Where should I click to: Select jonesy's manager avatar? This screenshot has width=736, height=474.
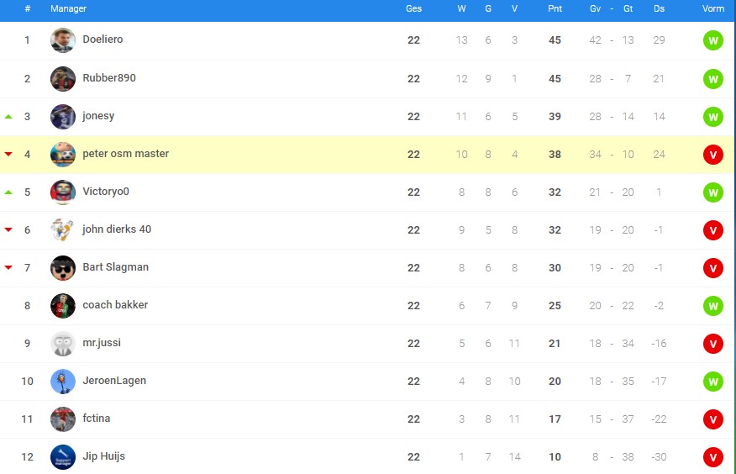[63, 116]
